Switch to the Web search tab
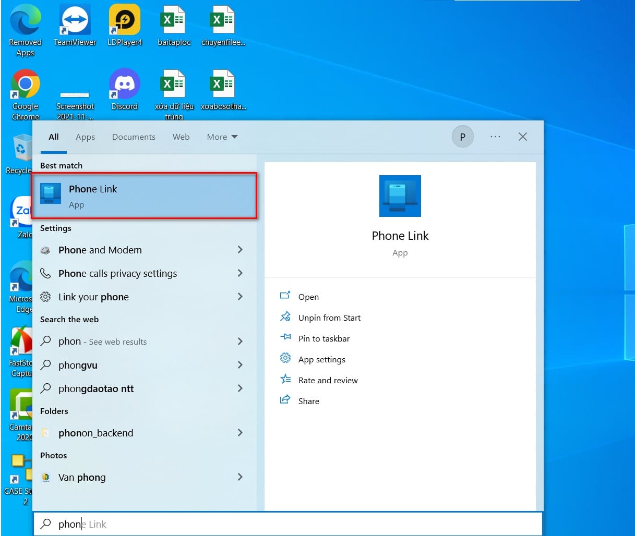The width and height of the screenshot is (635, 536). [181, 137]
